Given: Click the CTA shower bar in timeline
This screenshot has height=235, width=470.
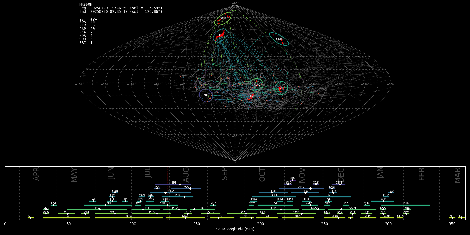Looking at the screenshot, I should pos(274,197).
